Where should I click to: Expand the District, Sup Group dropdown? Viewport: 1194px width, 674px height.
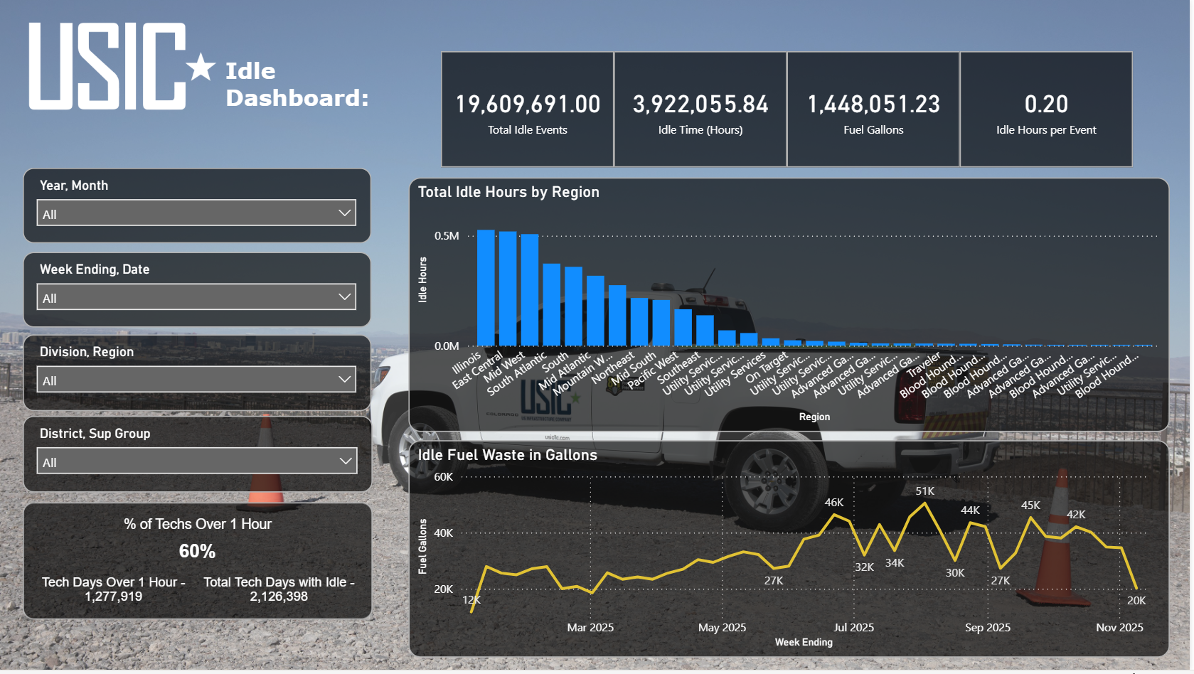197,461
